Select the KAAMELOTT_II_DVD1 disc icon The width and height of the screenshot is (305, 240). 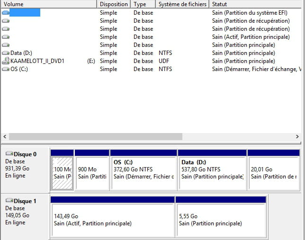tap(5, 61)
